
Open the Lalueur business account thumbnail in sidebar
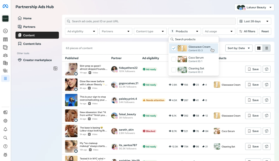[x=5, y=18]
